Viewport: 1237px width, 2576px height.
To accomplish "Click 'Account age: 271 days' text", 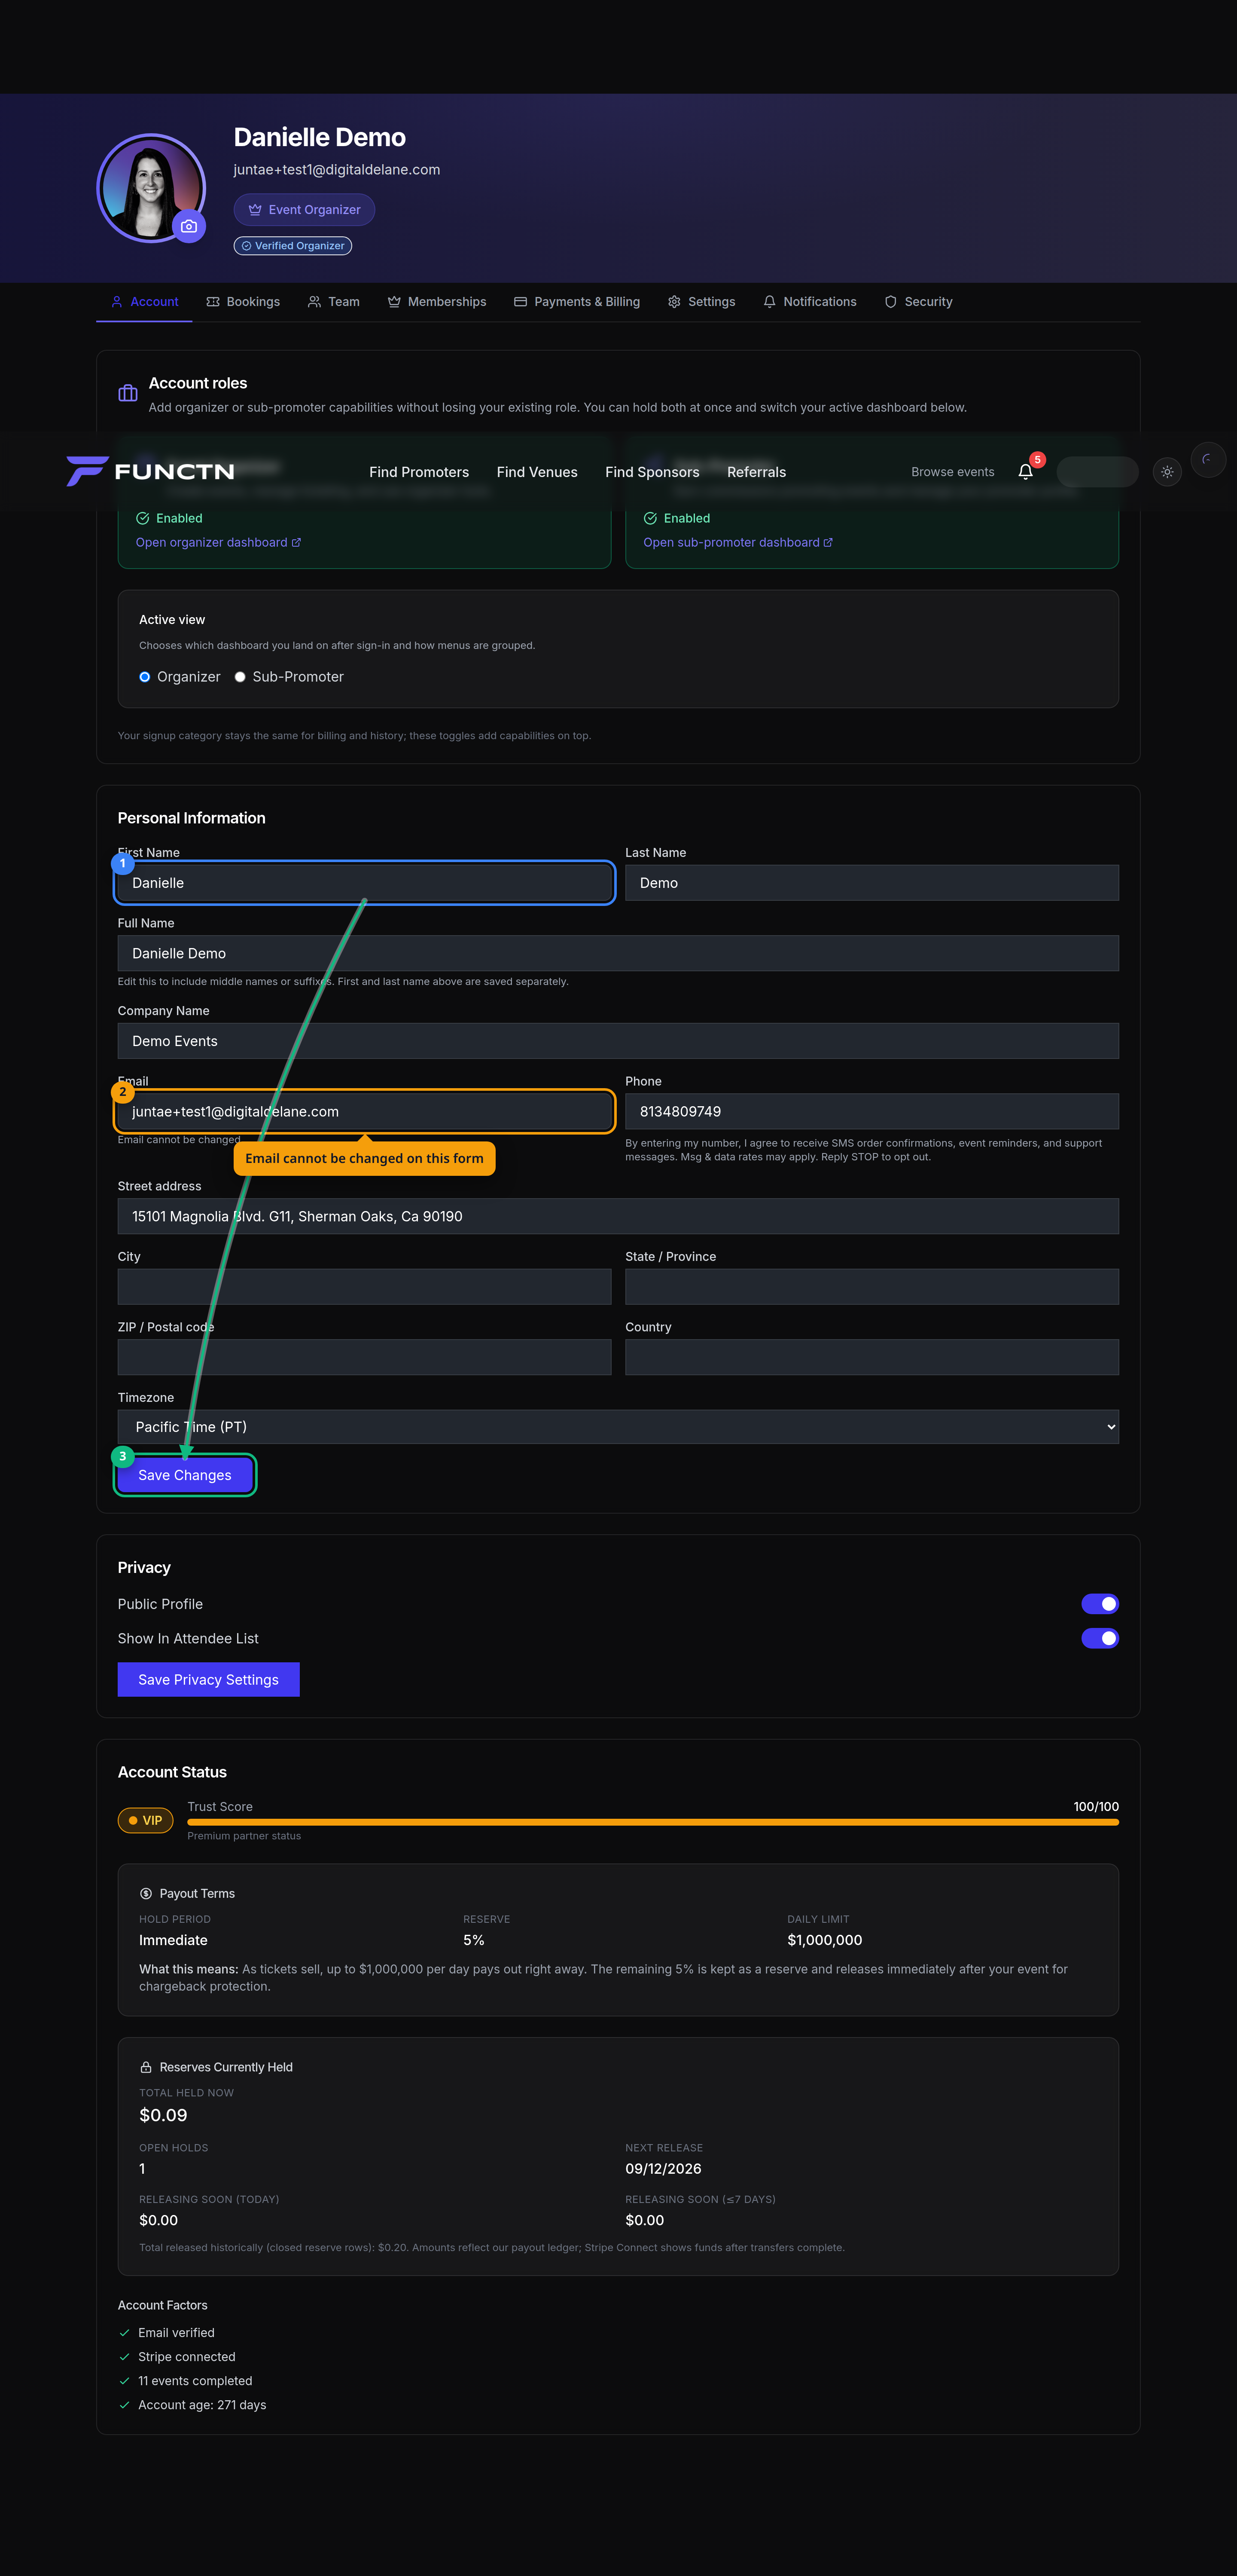I will (x=202, y=2405).
